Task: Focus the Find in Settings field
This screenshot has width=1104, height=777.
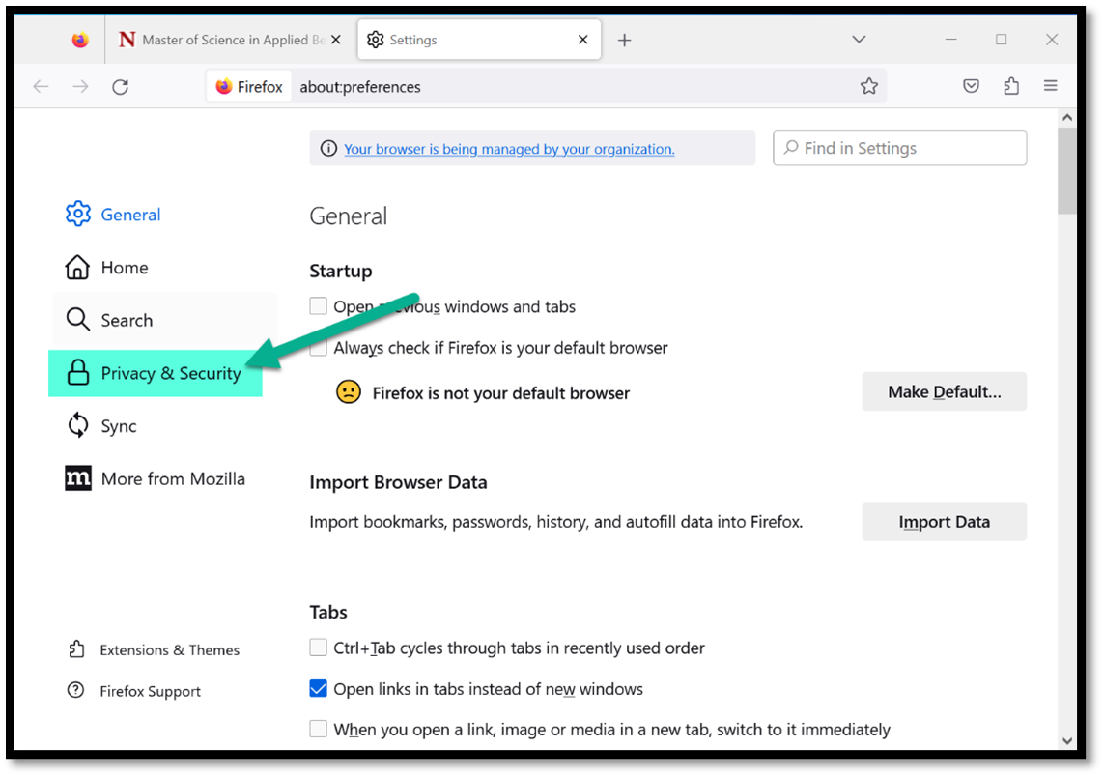Action: [908, 149]
